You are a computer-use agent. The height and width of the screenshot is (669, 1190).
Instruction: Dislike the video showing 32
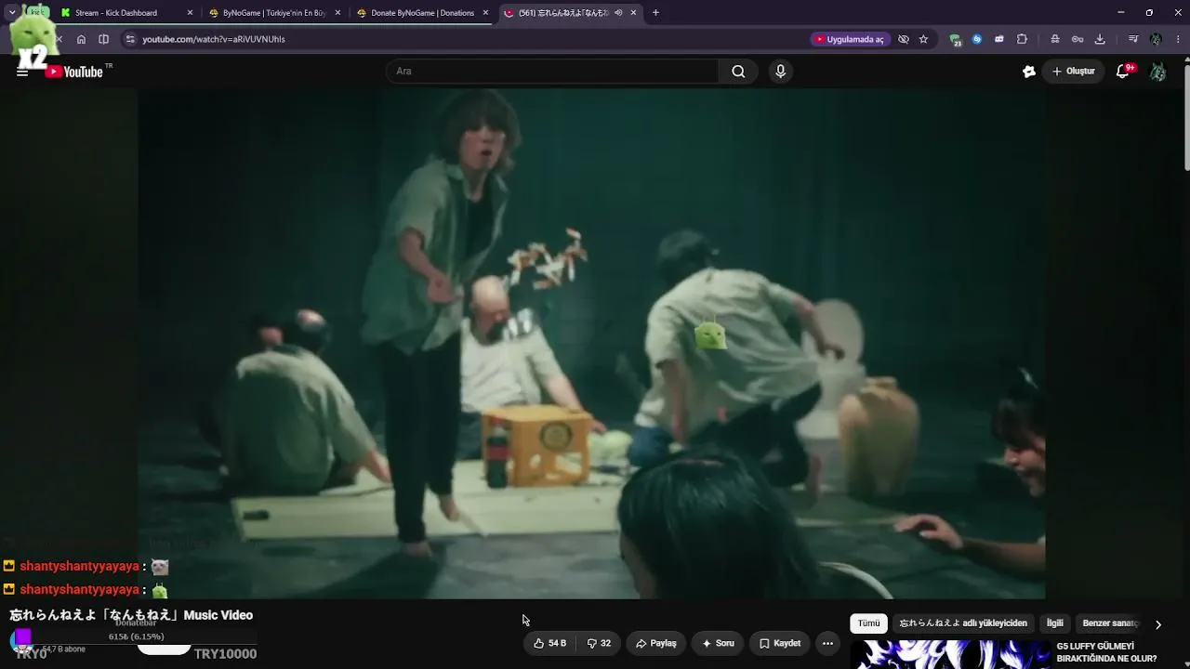click(599, 643)
